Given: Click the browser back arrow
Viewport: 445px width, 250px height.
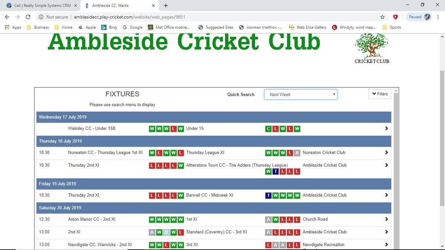Looking at the screenshot, I should pos(7,17).
